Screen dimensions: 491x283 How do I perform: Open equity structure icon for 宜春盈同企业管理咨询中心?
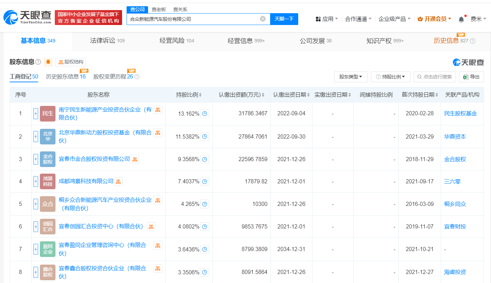[158, 245]
